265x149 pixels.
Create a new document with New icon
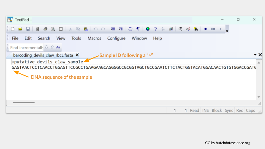coord(13,29)
